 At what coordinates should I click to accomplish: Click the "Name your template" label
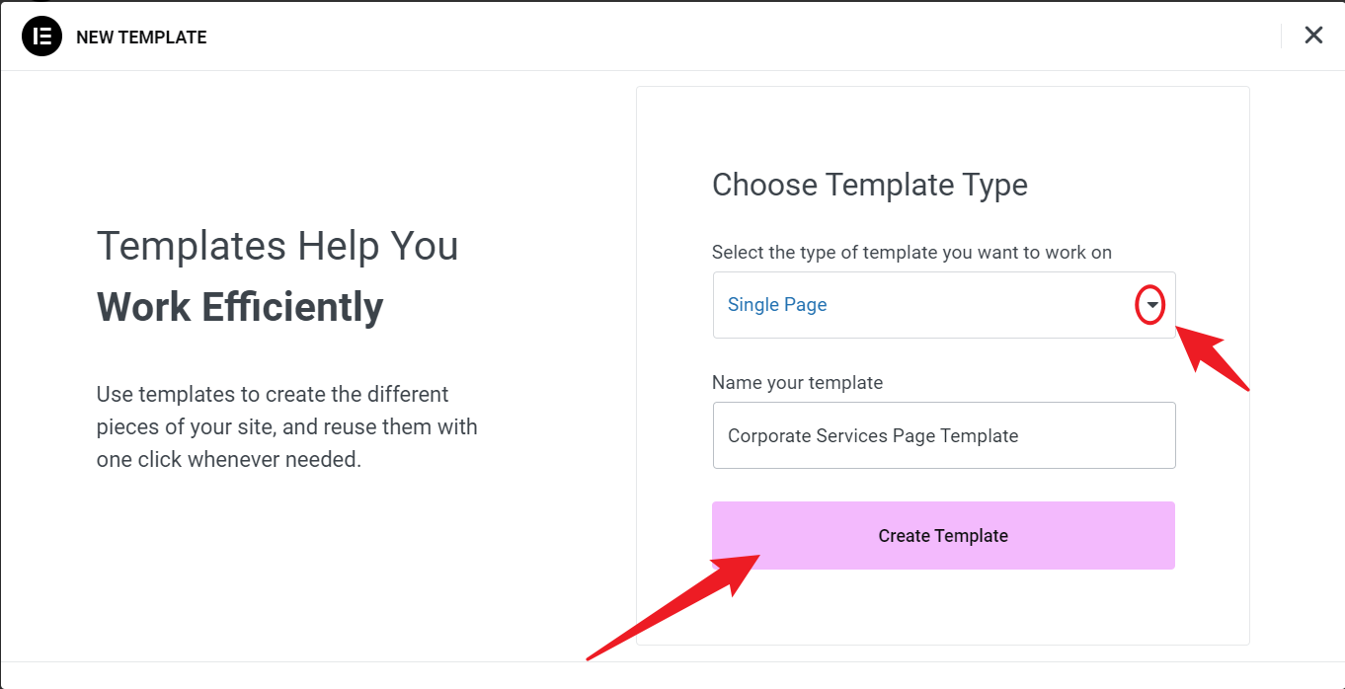797,382
